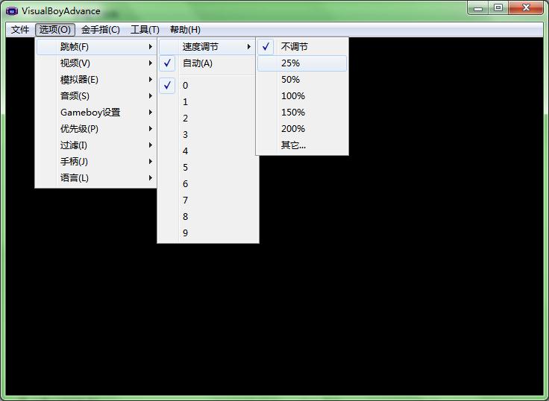Select frame skip 6
This screenshot has height=401, width=549.
(208, 184)
